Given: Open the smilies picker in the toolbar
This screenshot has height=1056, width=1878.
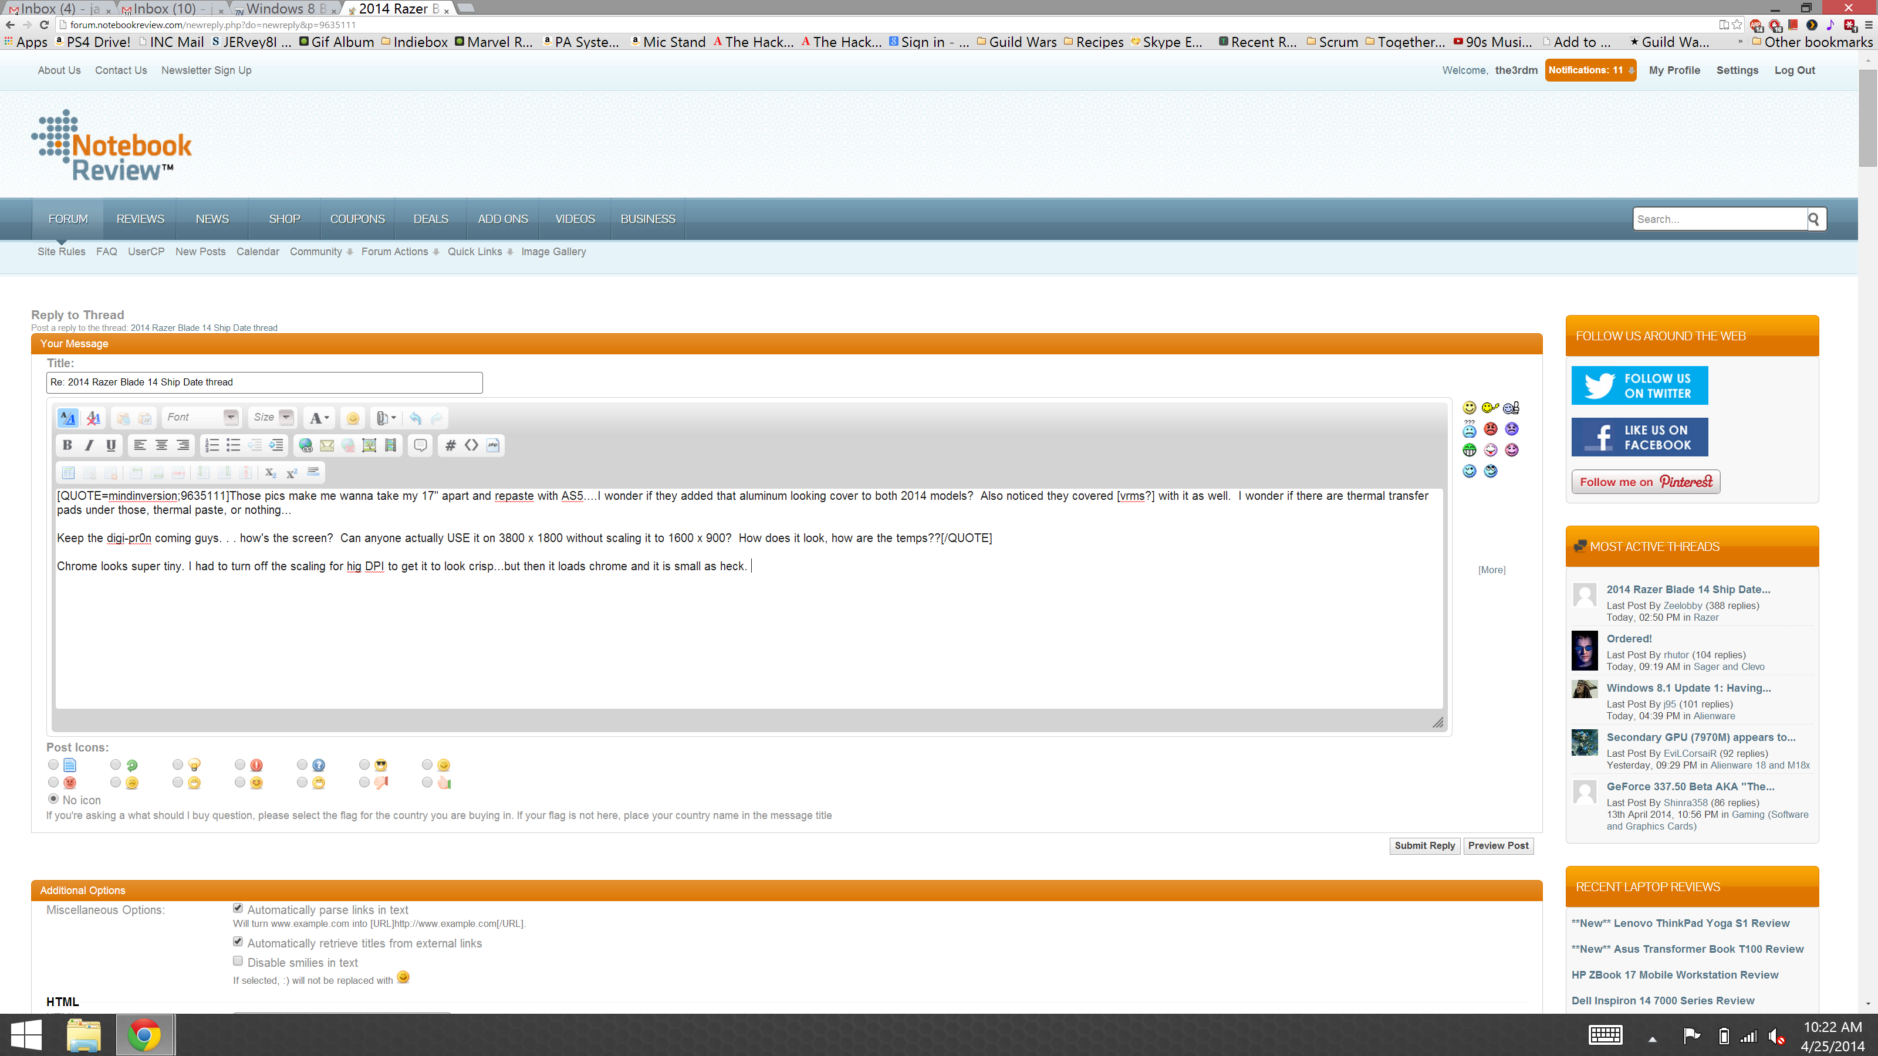Looking at the screenshot, I should [x=353, y=418].
